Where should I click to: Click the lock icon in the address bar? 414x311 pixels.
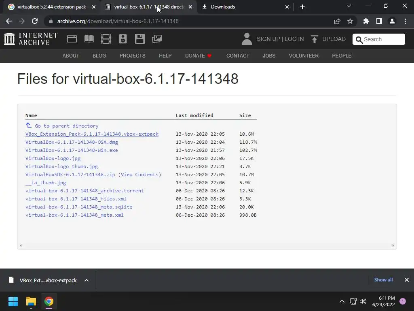coord(51,21)
